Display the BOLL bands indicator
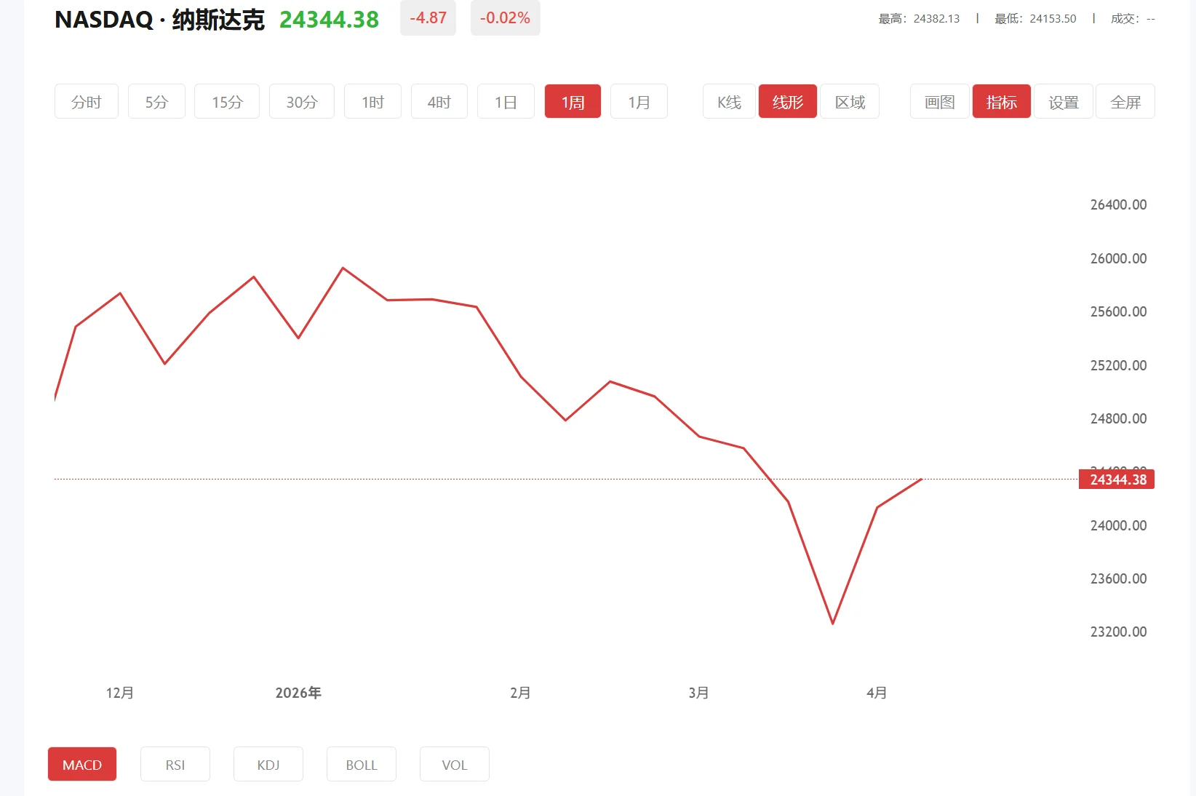 point(361,764)
